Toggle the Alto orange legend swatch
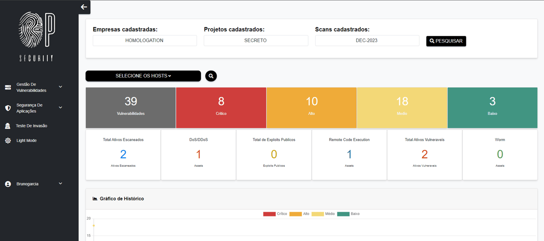This screenshot has width=544, height=241. click(x=295, y=214)
